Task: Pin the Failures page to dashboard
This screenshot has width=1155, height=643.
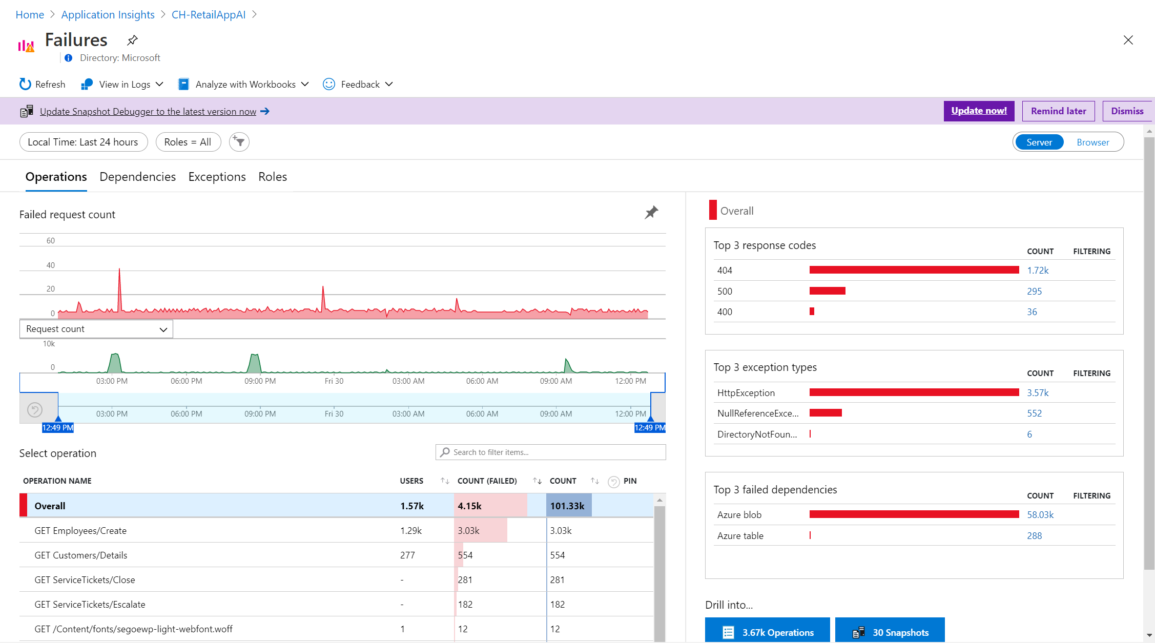Action: tap(132, 39)
